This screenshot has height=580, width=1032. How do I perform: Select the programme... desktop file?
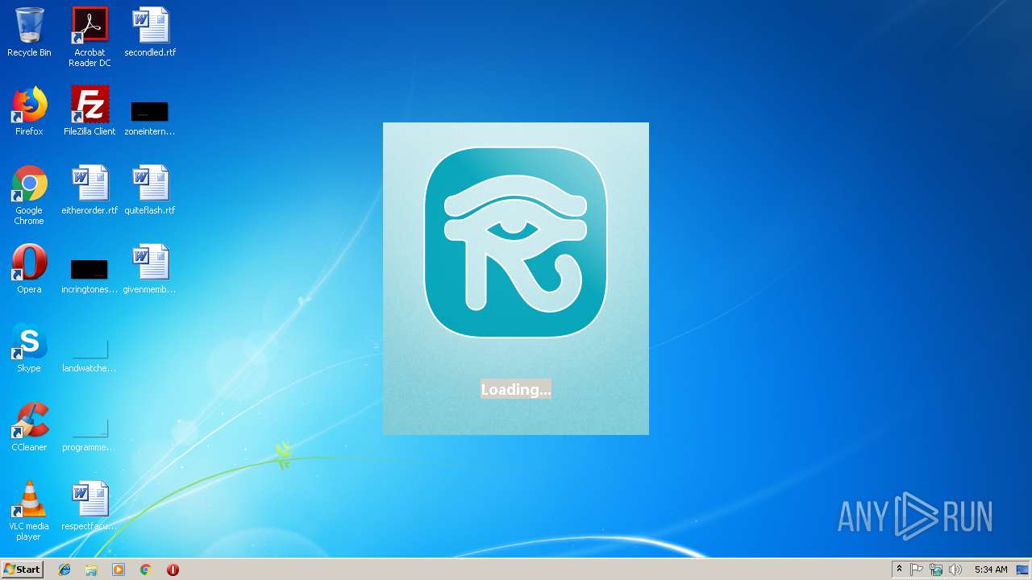[x=89, y=433]
